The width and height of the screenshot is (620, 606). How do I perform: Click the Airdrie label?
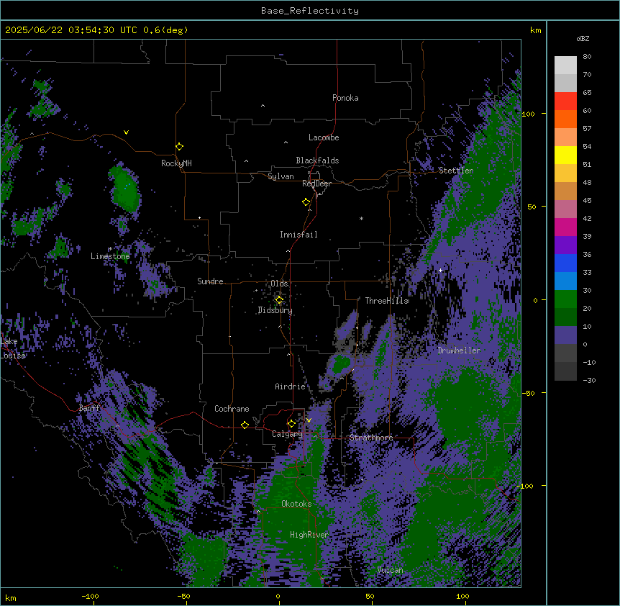pyautogui.click(x=291, y=386)
